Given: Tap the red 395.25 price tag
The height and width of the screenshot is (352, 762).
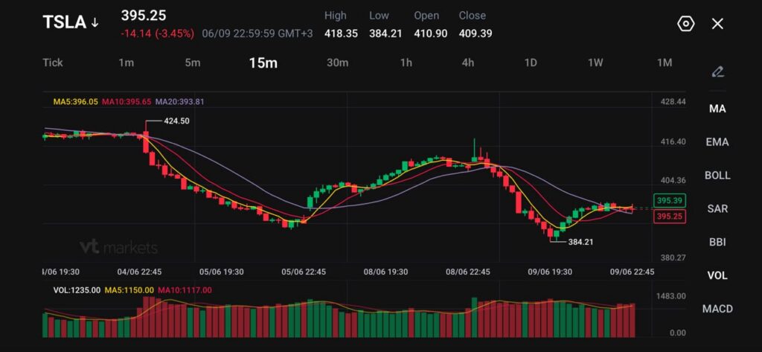Looking at the screenshot, I should [670, 217].
